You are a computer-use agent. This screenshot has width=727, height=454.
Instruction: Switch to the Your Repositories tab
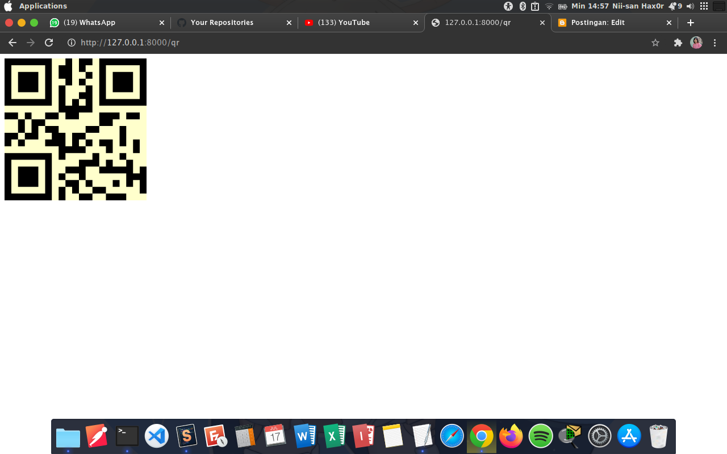pos(233,23)
